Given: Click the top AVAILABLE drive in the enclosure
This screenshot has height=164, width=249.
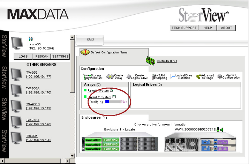Looking at the screenshot, I should (93, 140).
